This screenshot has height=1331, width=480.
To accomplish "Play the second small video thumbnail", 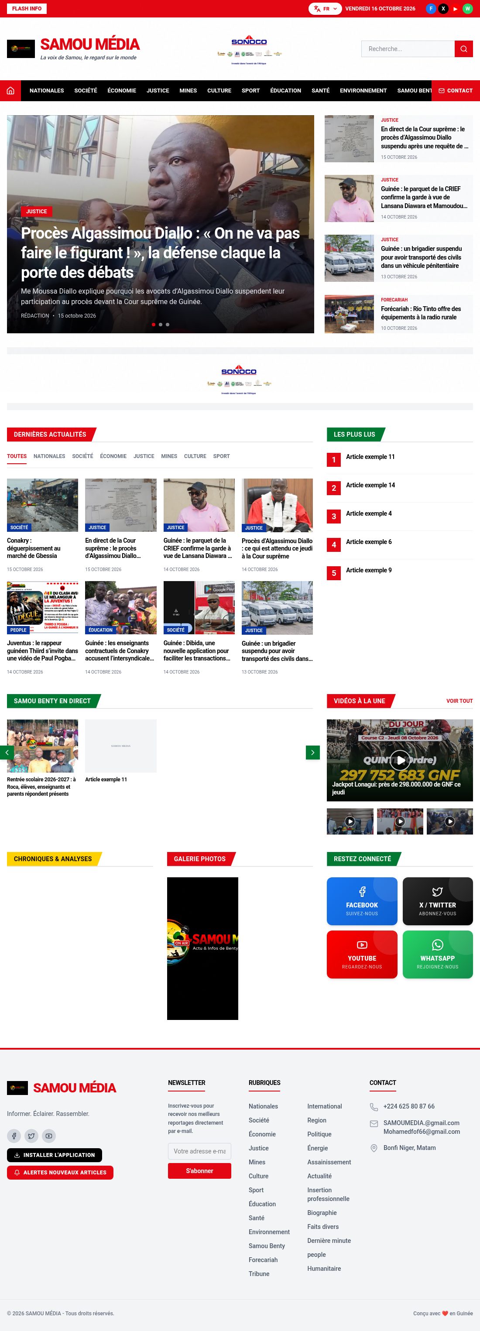I will [400, 821].
